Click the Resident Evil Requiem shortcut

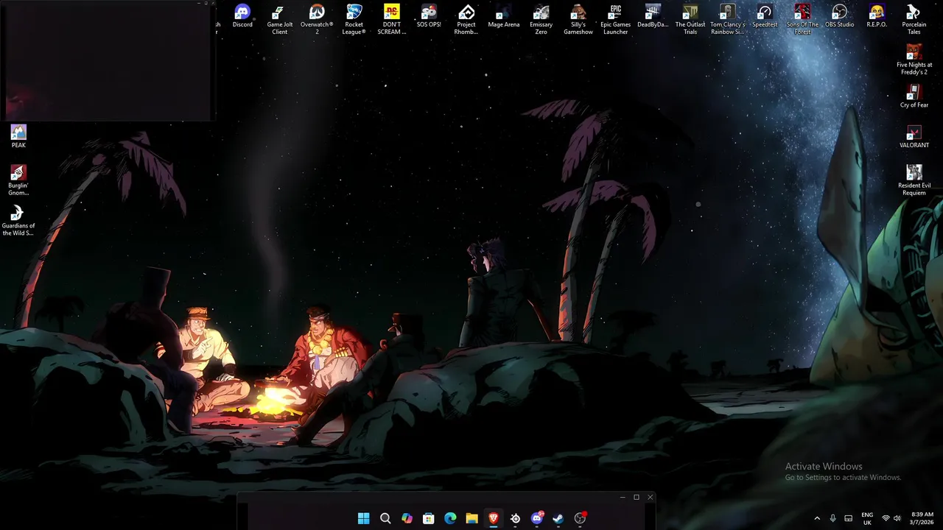[x=914, y=180]
